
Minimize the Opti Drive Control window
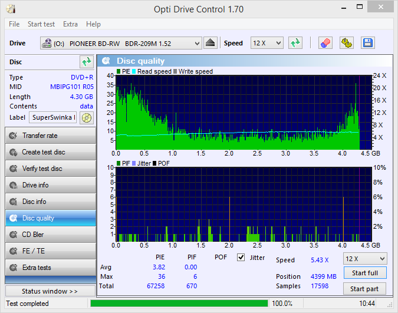pyautogui.click(x=344, y=8)
